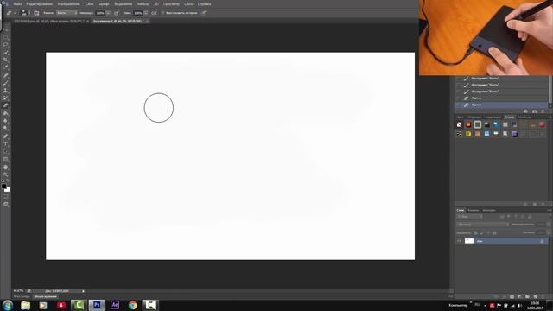Screen dimensions: 553x311
Task: Select the Eyedropper tool
Action: 6,67
